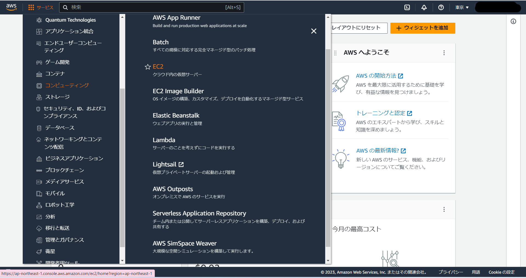Screen dimensions: 526x278
Task: Open the Cookie の設定 footer link
Action: tap(502, 272)
